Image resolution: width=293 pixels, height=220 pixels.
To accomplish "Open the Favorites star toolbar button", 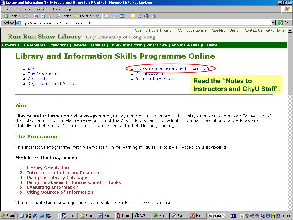I will (x=84, y=16).
